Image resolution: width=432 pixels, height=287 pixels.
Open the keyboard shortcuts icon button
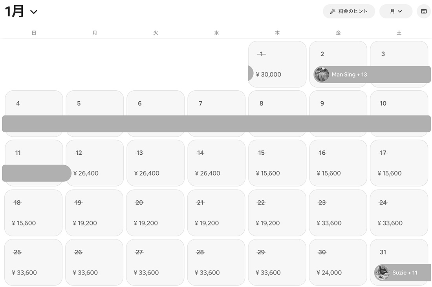coord(423,11)
